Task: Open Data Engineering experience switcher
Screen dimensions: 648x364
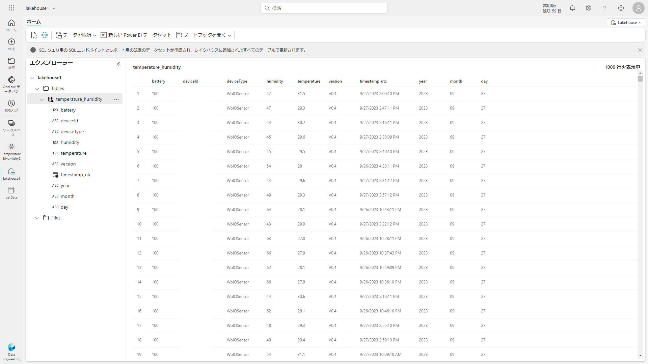Action: 11,352
